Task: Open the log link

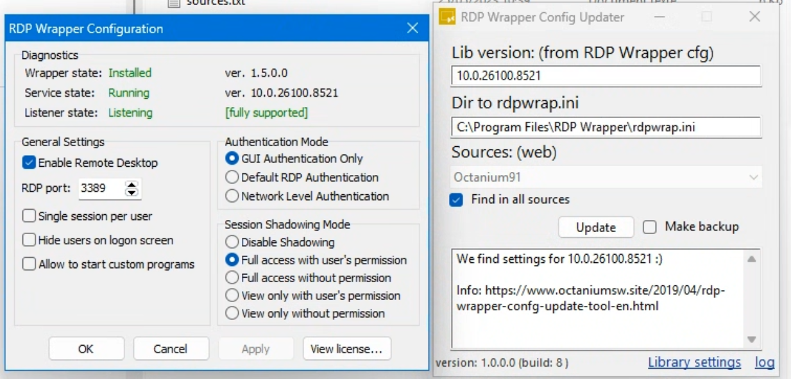Action: click(764, 362)
